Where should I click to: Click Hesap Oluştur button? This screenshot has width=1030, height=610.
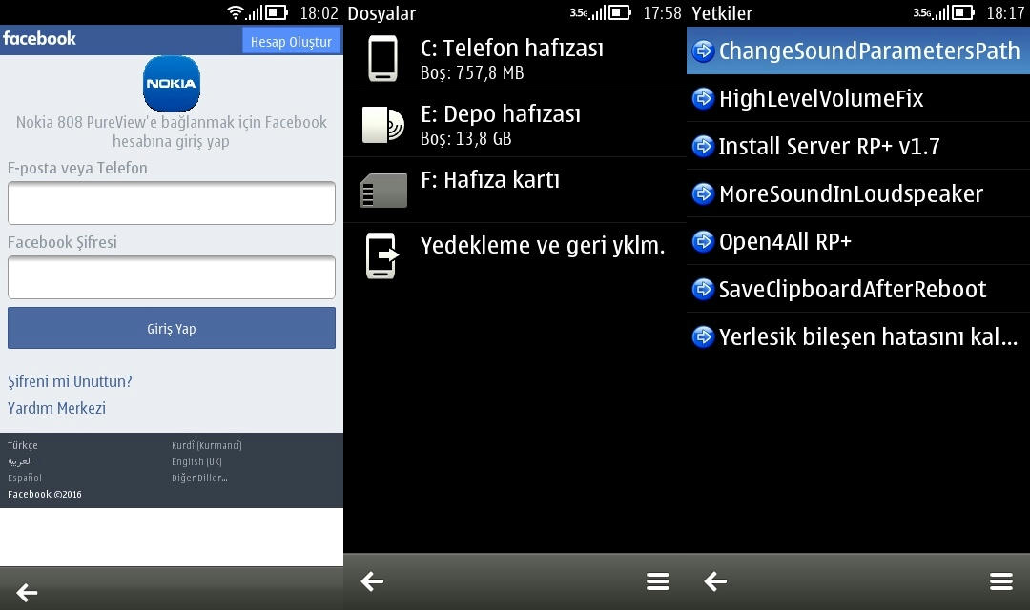(x=291, y=41)
